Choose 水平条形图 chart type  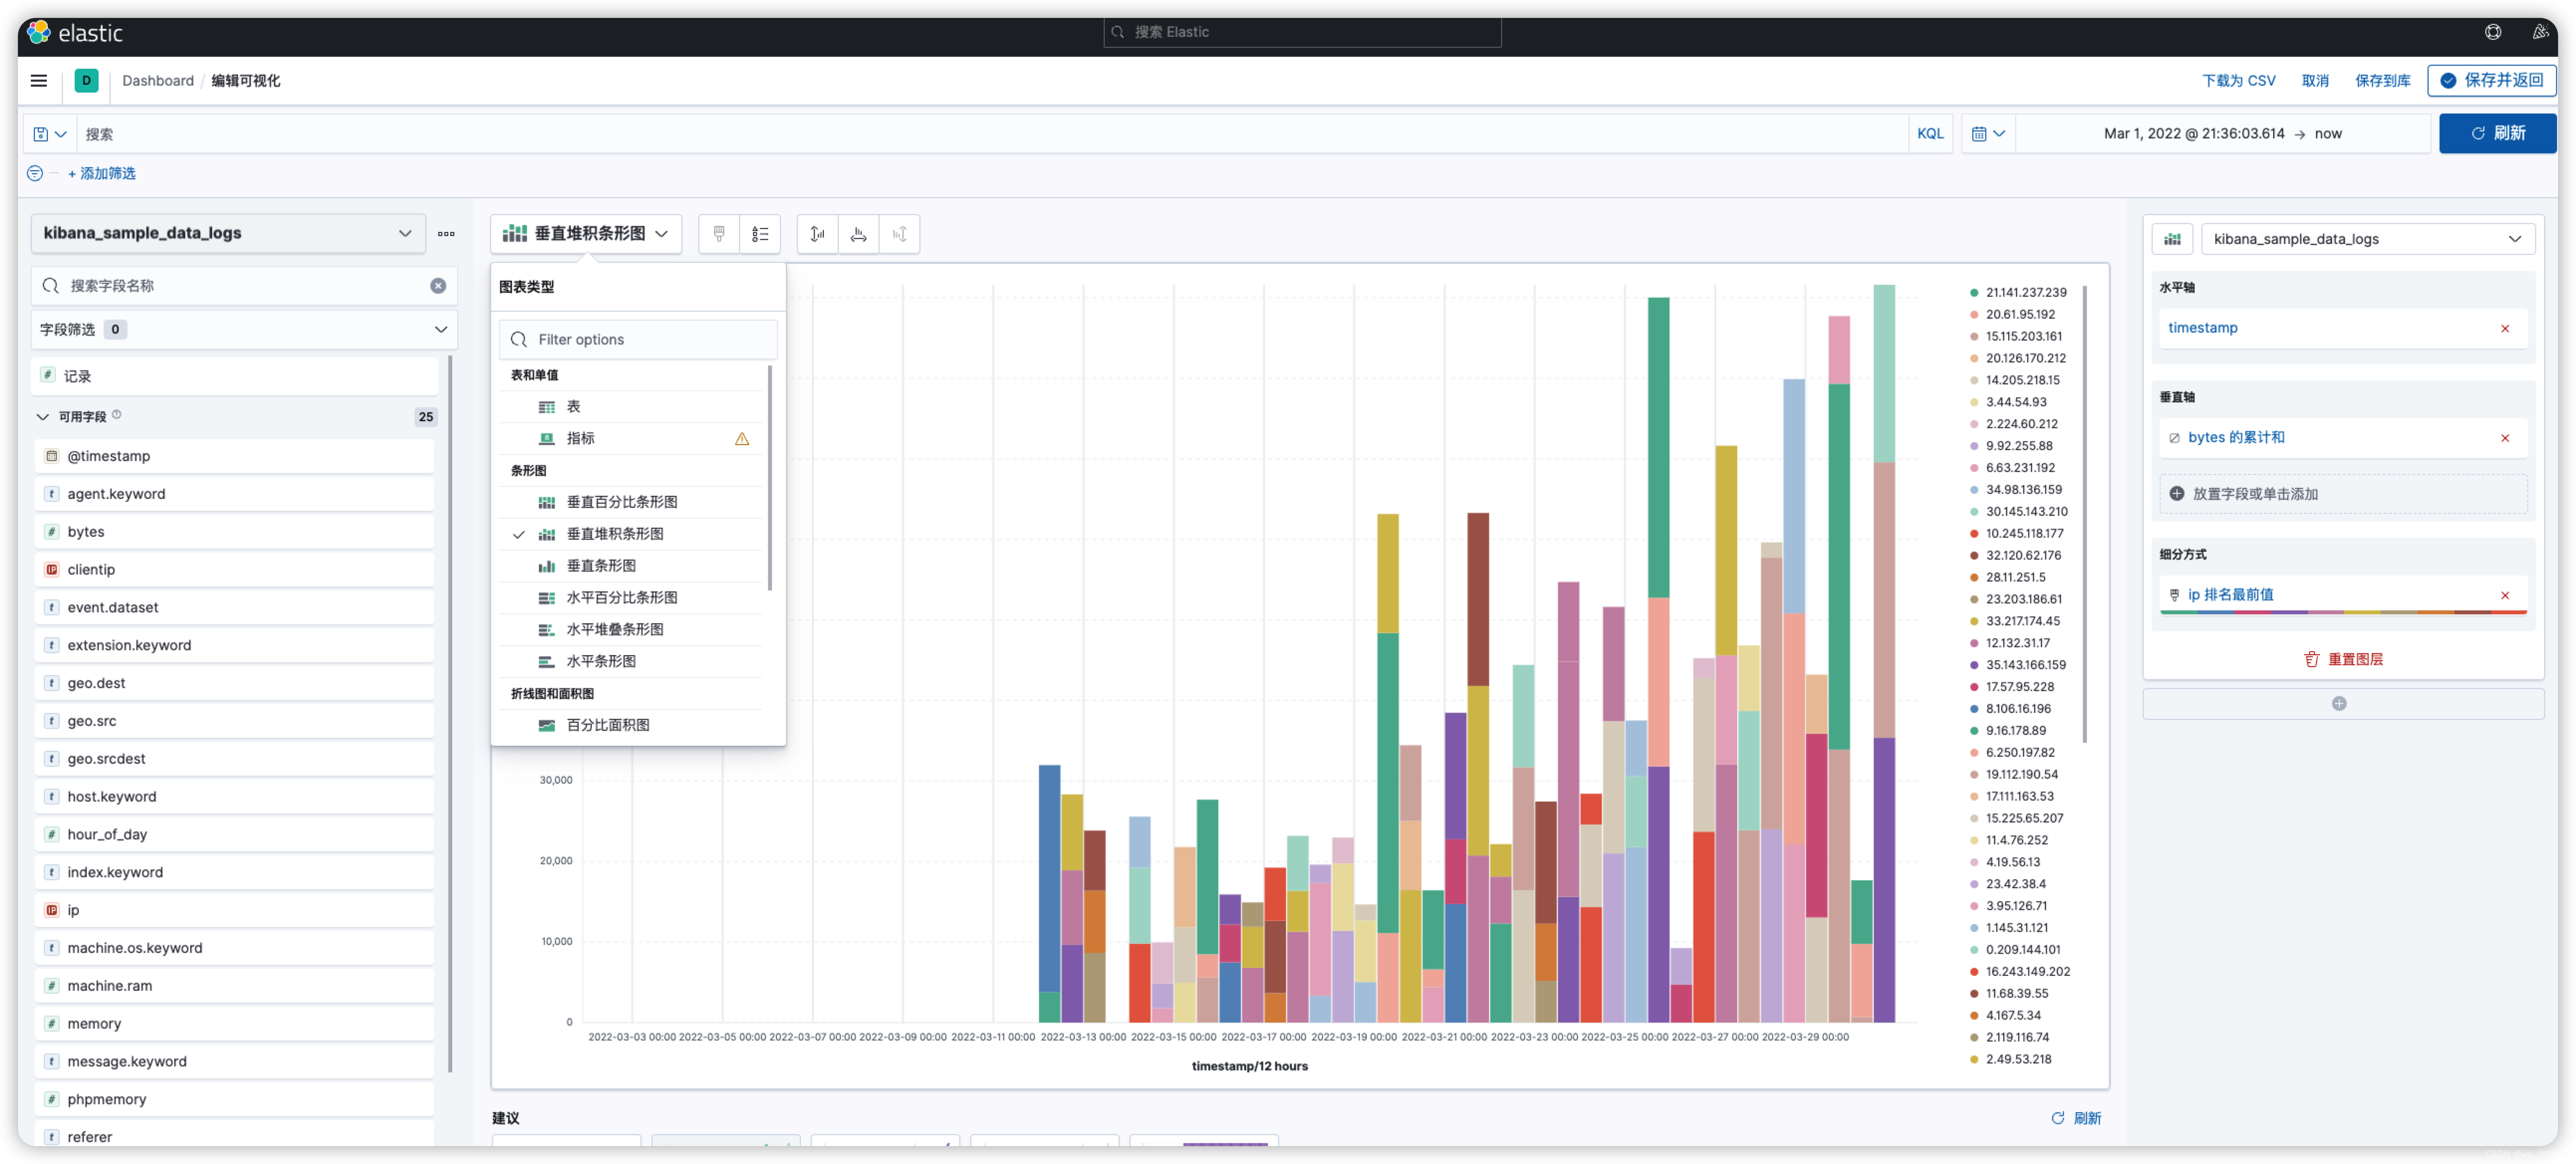coord(600,661)
